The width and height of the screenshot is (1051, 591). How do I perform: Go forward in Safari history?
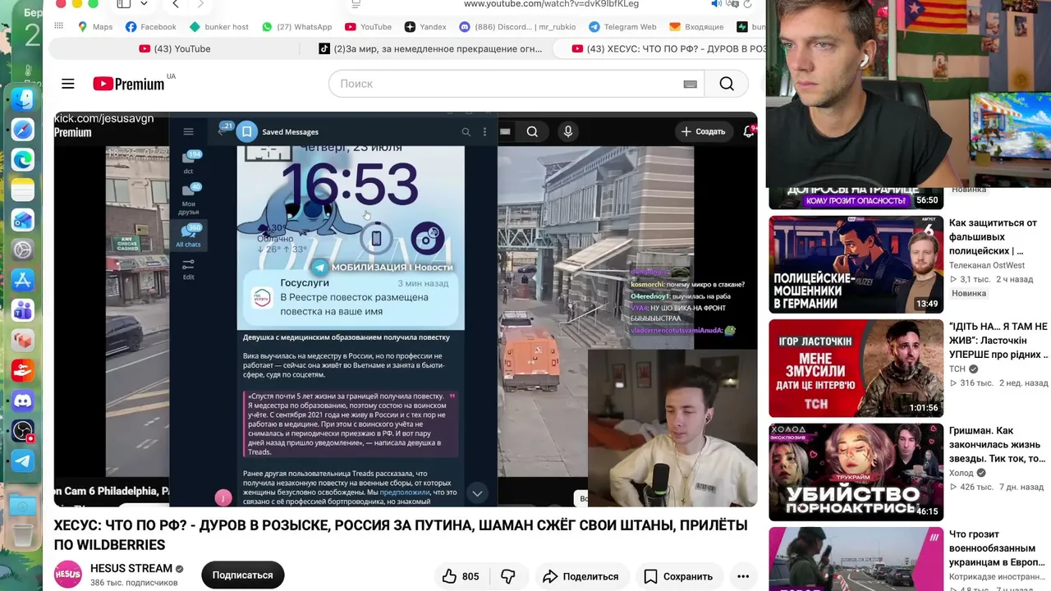pos(200,4)
